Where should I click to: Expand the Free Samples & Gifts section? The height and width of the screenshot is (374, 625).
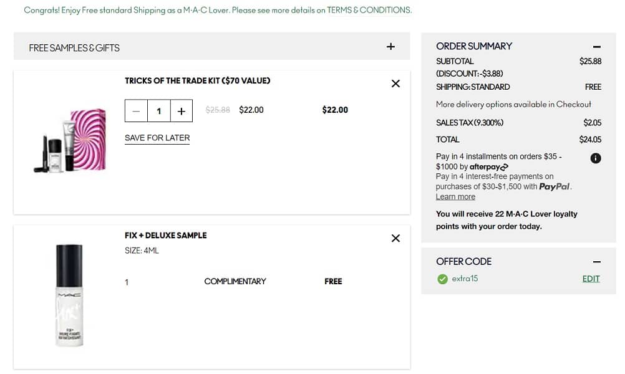[390, 47]
